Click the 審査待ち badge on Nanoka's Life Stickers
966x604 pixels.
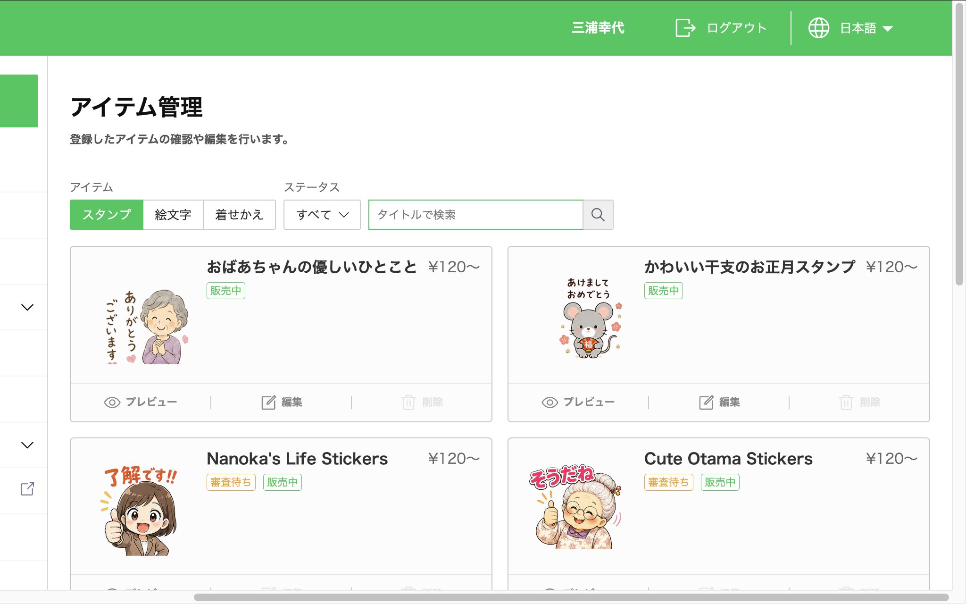pos(231,482)
